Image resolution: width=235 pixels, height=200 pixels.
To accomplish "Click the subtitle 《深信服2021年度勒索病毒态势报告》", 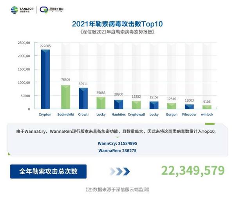I will [117, 32].
